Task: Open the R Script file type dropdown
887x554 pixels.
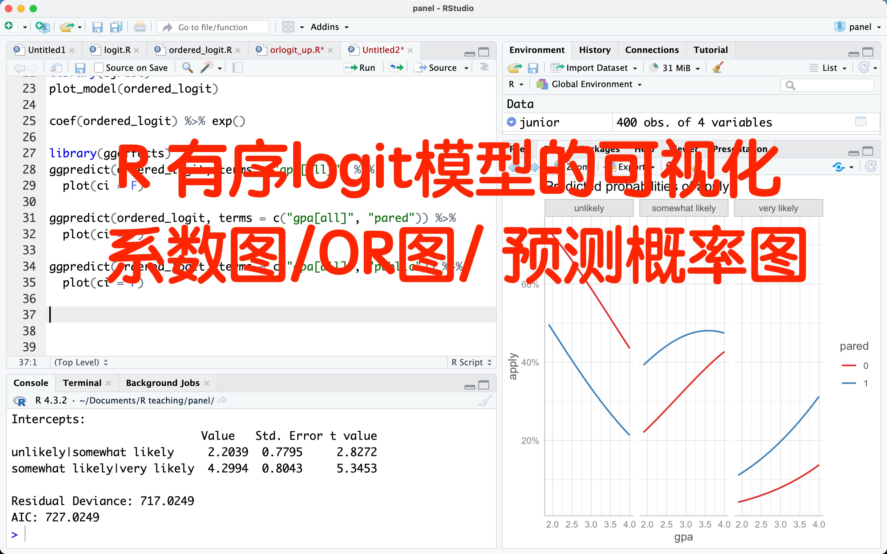Action: (x=471, y=362)
